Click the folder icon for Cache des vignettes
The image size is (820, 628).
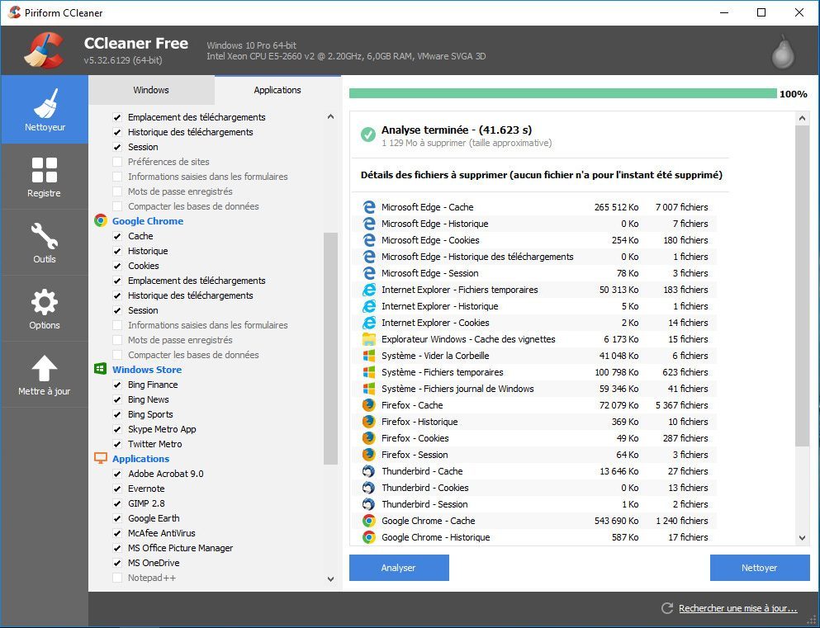point(369,339)
